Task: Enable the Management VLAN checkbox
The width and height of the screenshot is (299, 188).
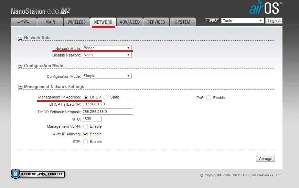Action: [85, 126]
